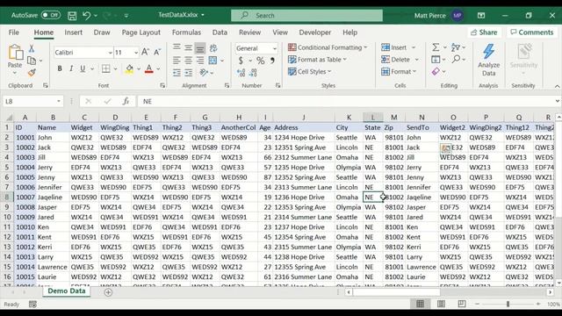This screenshot has width=562, height=316.
Task: Click Delete cells button
Action: coord(395,60)
